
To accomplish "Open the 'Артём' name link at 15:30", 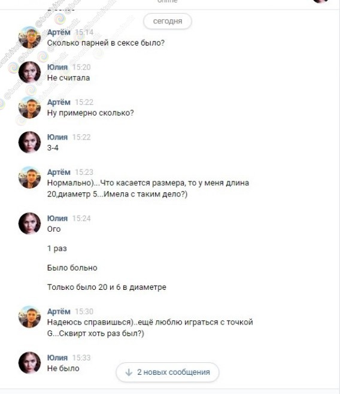I will [59, 311].
